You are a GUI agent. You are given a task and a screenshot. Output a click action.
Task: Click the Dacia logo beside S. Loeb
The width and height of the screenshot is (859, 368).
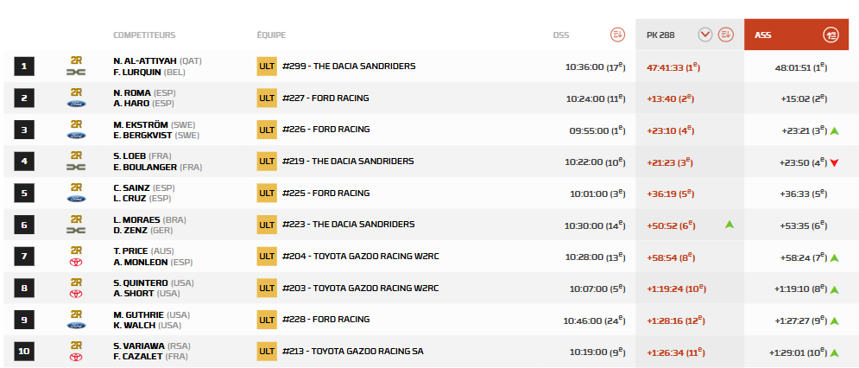point(76,168)
